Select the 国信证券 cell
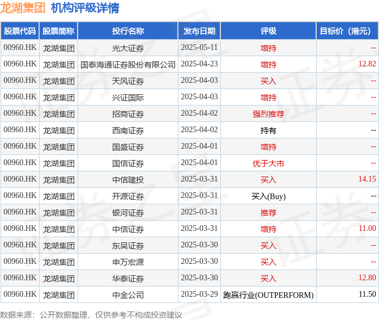This screenshot has width=379, height=320. (x=128, y=163)
